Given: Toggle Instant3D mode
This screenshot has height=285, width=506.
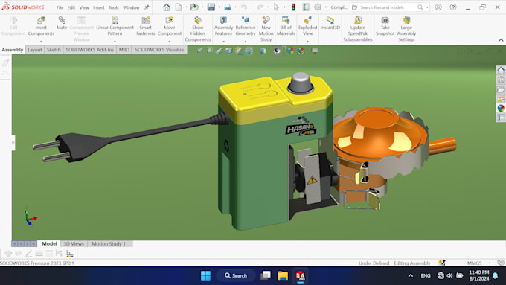Looking at the screenshot, I should click(x=330, y=24).
